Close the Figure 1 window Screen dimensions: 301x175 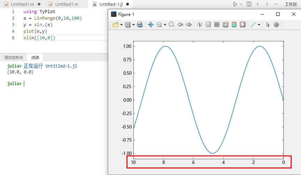click(x=294, y=14)
